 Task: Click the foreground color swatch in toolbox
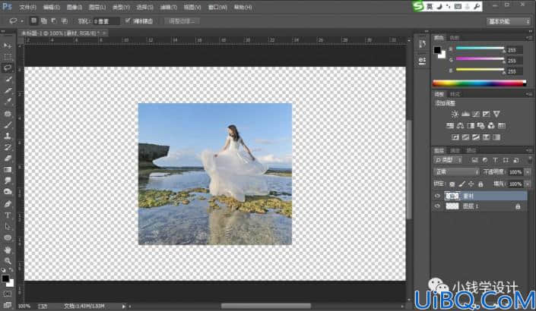point(5,278)
